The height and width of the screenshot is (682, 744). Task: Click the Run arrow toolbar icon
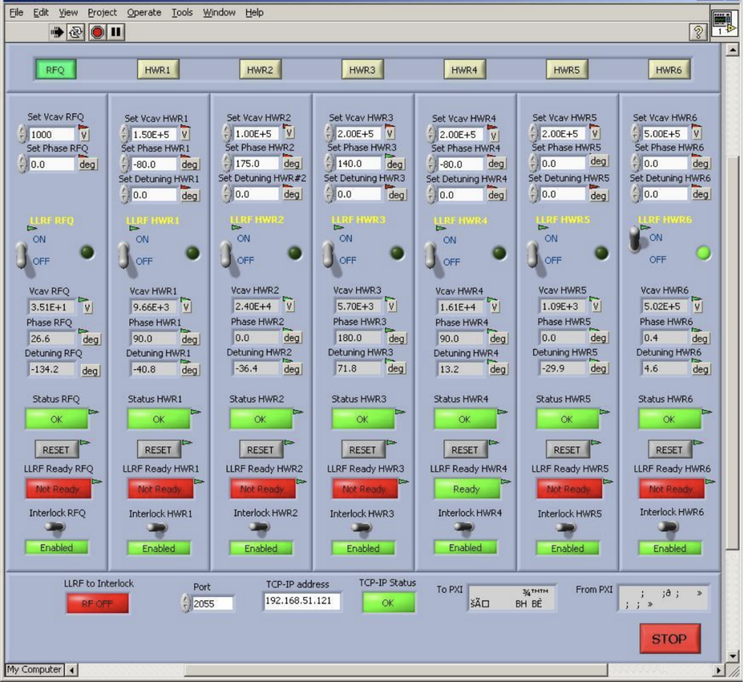pos(57,32)
